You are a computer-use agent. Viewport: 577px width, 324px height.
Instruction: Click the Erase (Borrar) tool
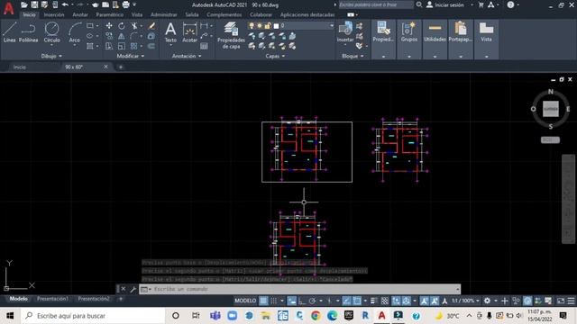click(x=151, y=26)
